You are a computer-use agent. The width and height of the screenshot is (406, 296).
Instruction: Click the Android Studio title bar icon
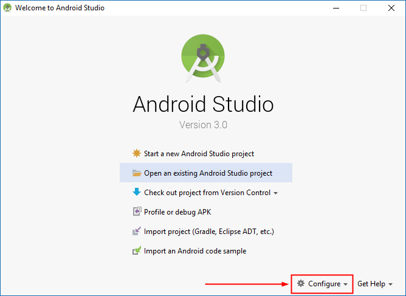(7, 8)
